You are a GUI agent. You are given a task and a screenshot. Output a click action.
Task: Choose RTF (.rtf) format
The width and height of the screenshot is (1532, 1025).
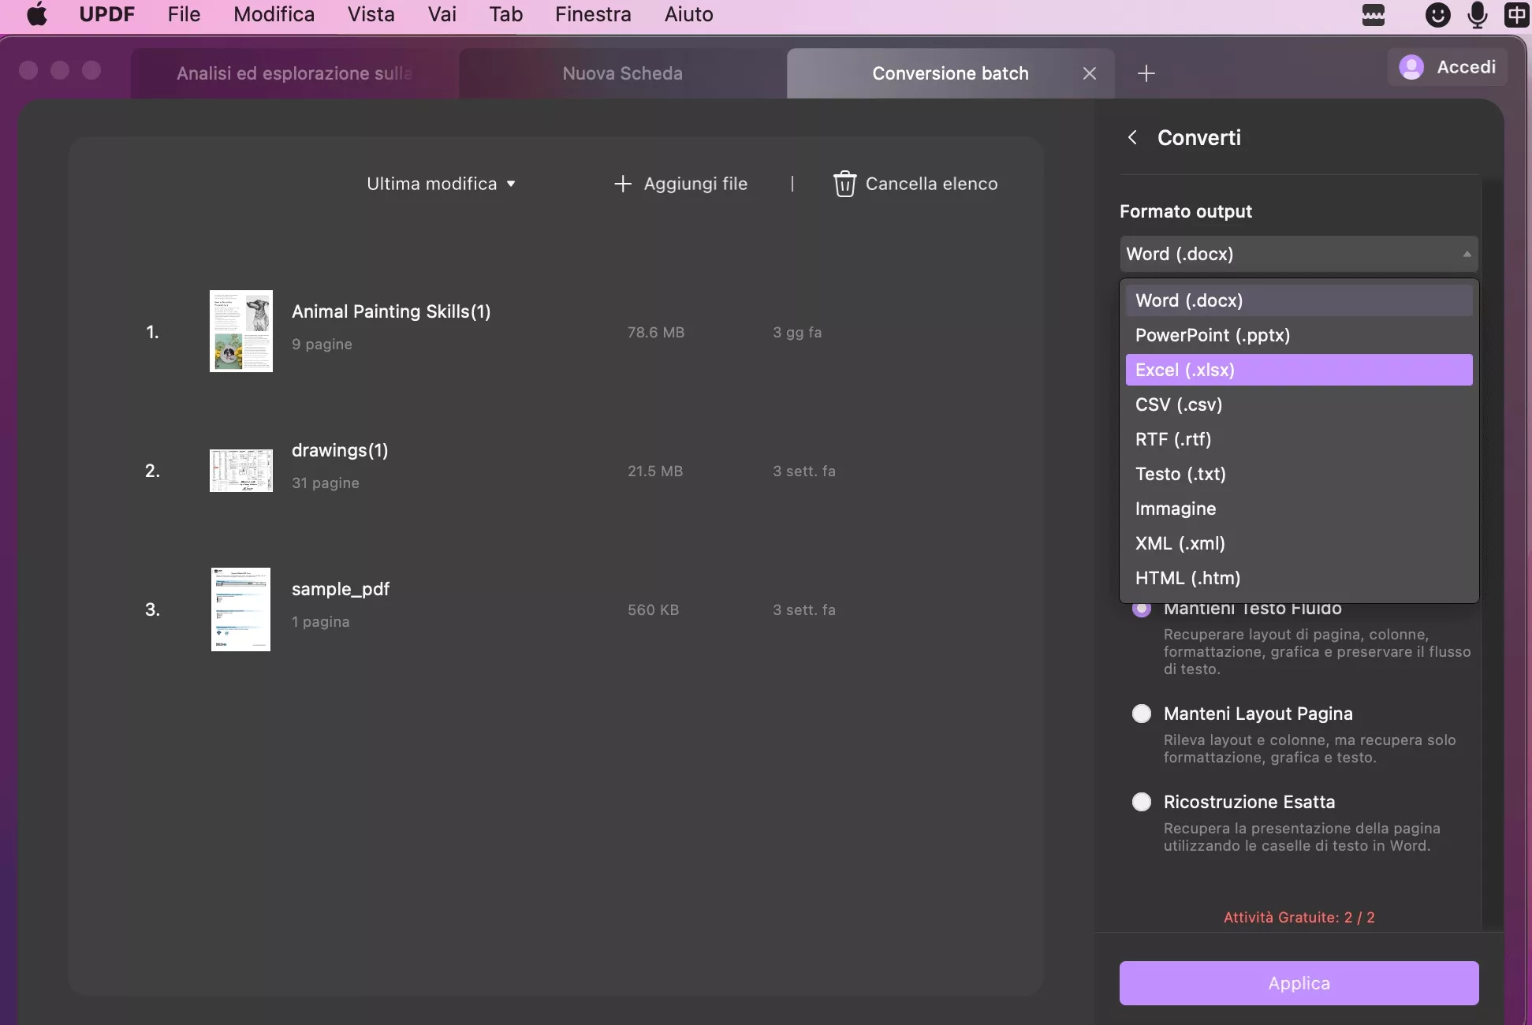coord(1299,439)
